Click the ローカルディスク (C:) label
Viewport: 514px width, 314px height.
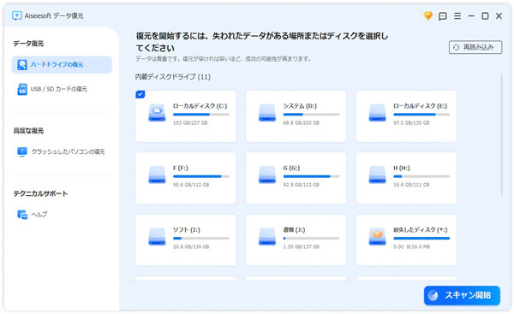[x=200, y=106]
